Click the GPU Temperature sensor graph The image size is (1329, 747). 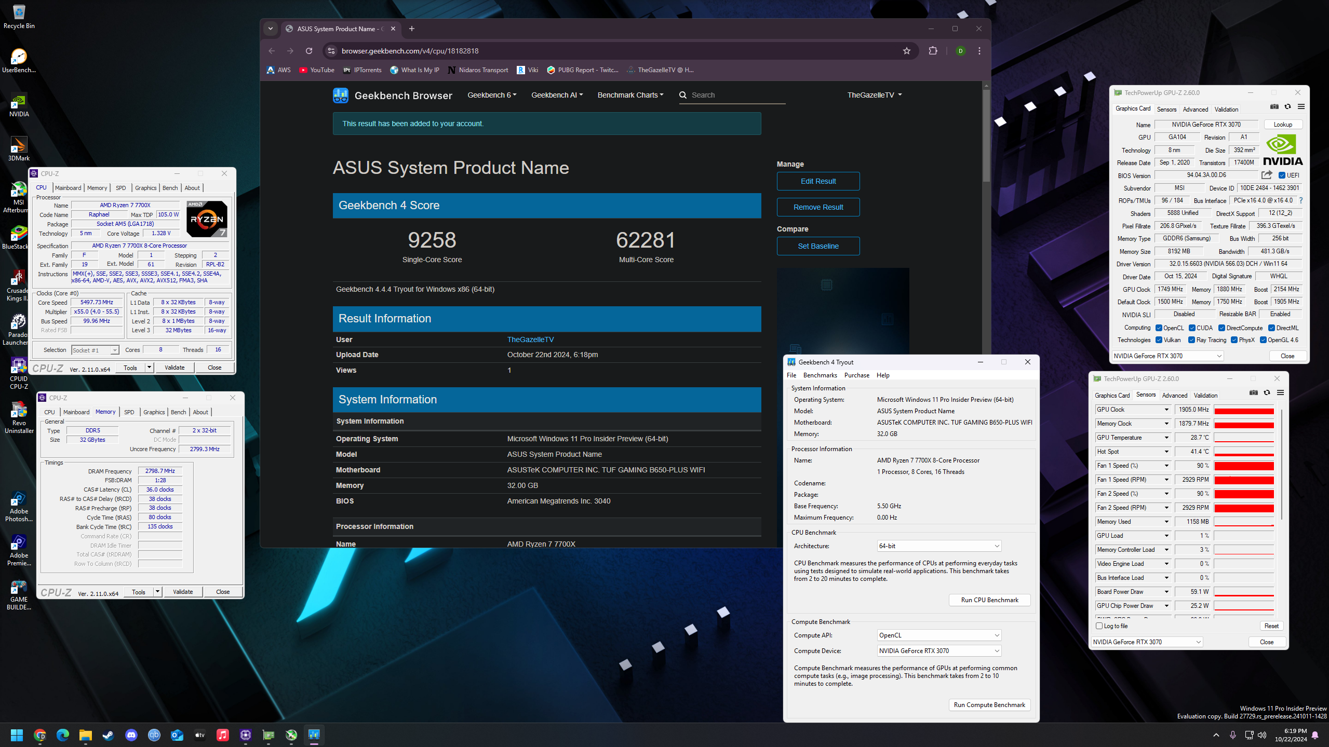(1243, 438)
